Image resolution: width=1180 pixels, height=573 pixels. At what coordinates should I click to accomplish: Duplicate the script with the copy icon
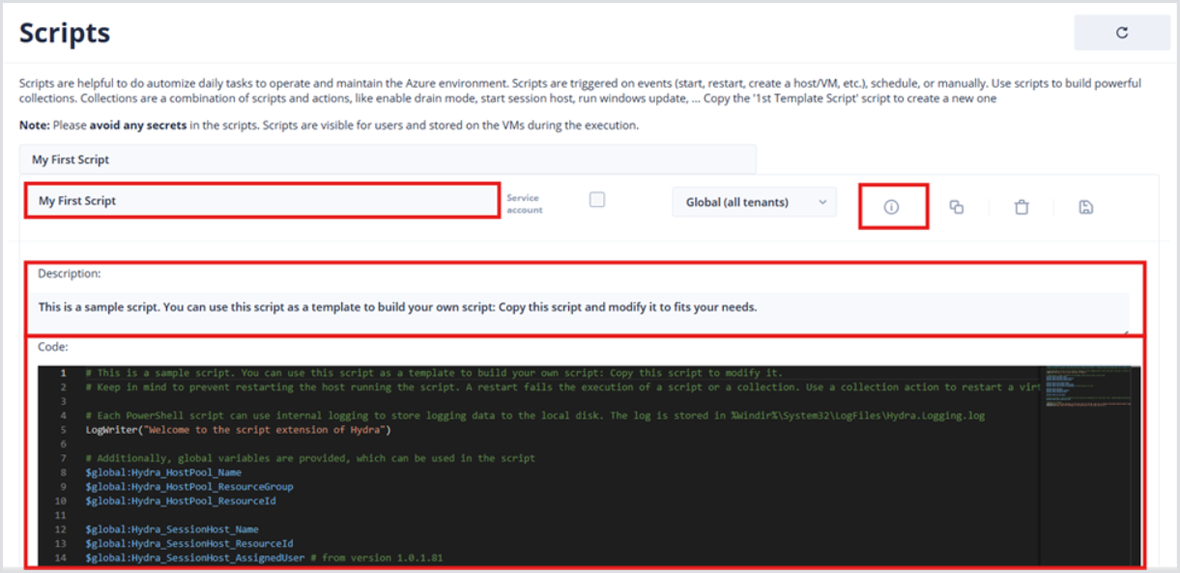point(956,207)
